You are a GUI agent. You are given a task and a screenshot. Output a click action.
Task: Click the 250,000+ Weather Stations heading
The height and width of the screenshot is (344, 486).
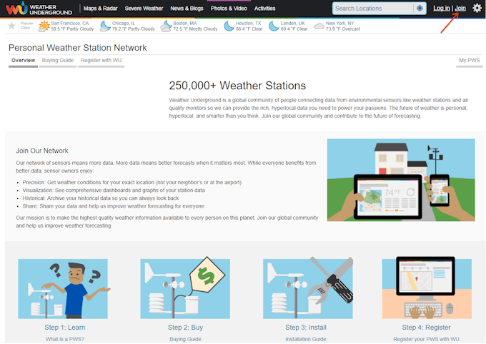(x=237, y=86)
